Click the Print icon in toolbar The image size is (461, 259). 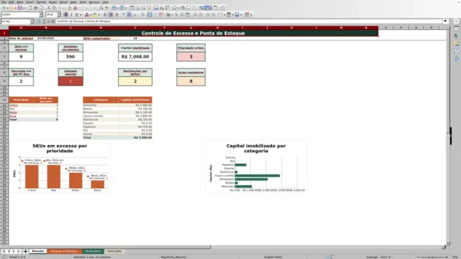coord(35,8)
